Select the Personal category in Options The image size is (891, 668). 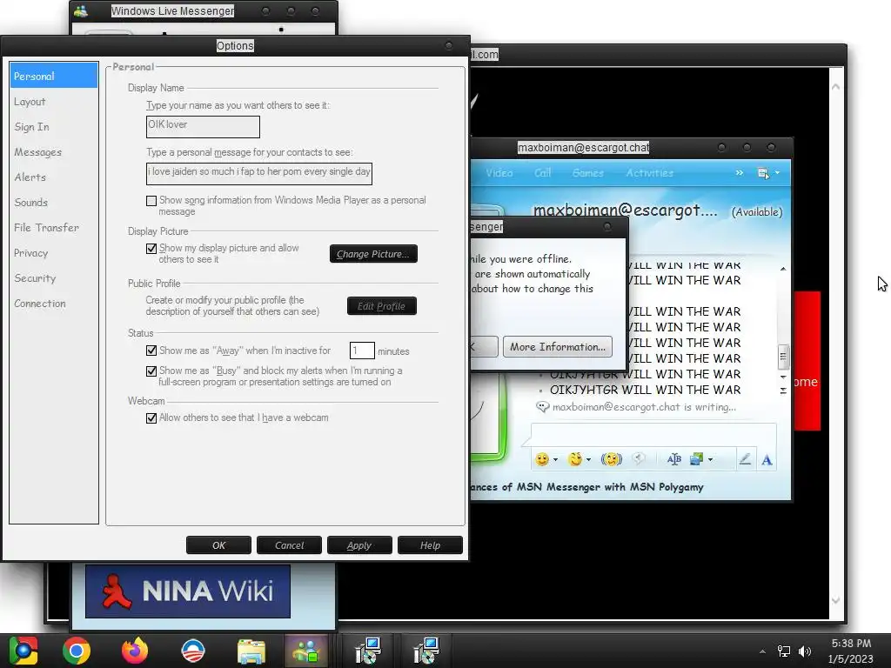pos(53,76)
